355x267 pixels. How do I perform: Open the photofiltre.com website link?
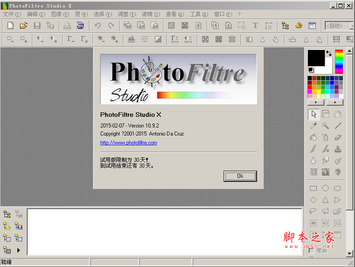coord(129,143)
